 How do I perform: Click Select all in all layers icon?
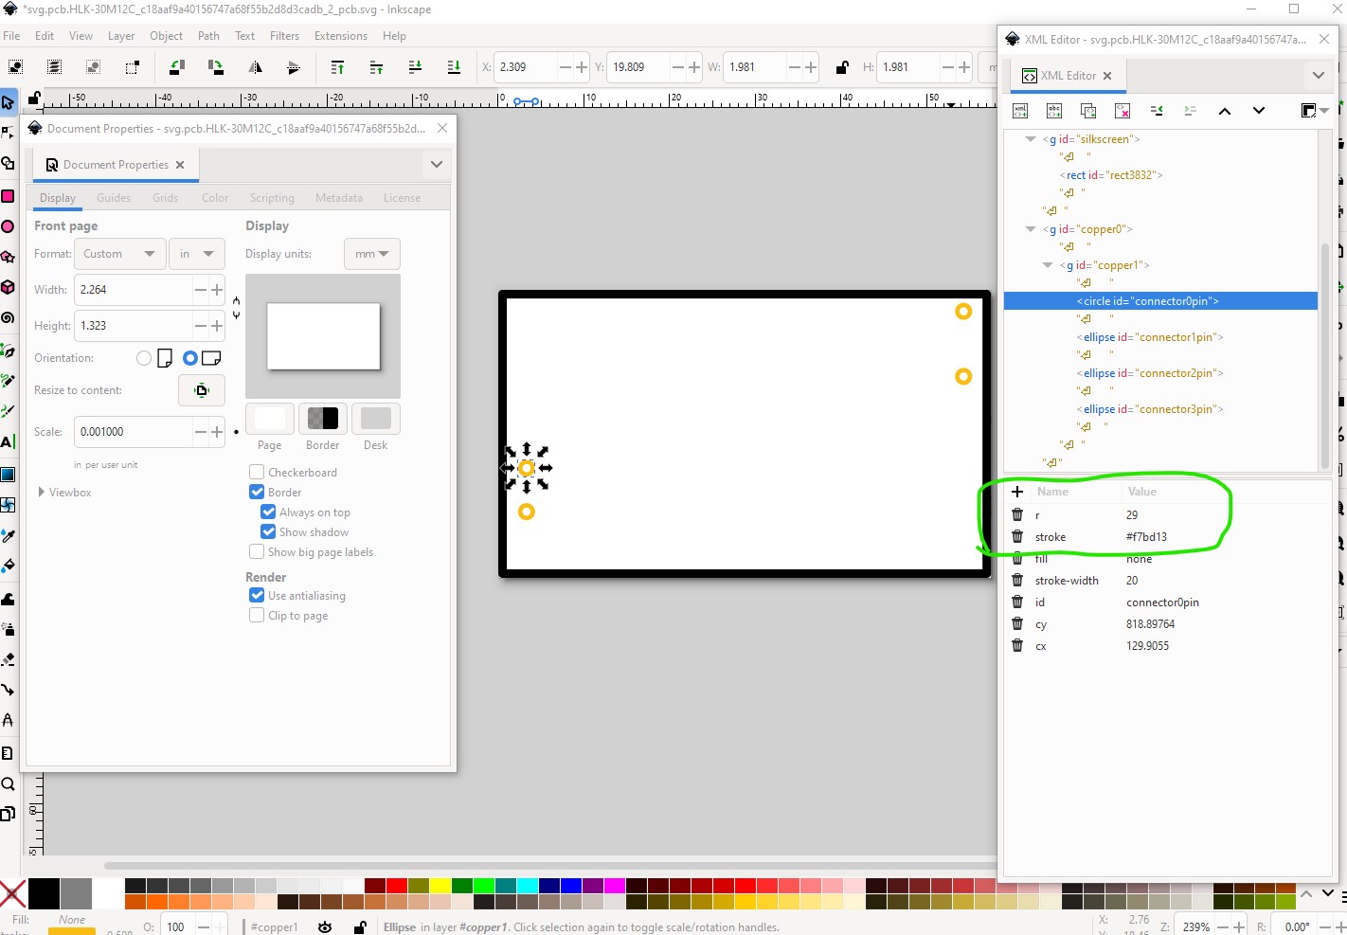(55, 67)
